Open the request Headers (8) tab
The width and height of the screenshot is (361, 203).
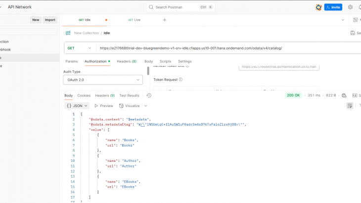pyautogui.click(x=127, y=61)
